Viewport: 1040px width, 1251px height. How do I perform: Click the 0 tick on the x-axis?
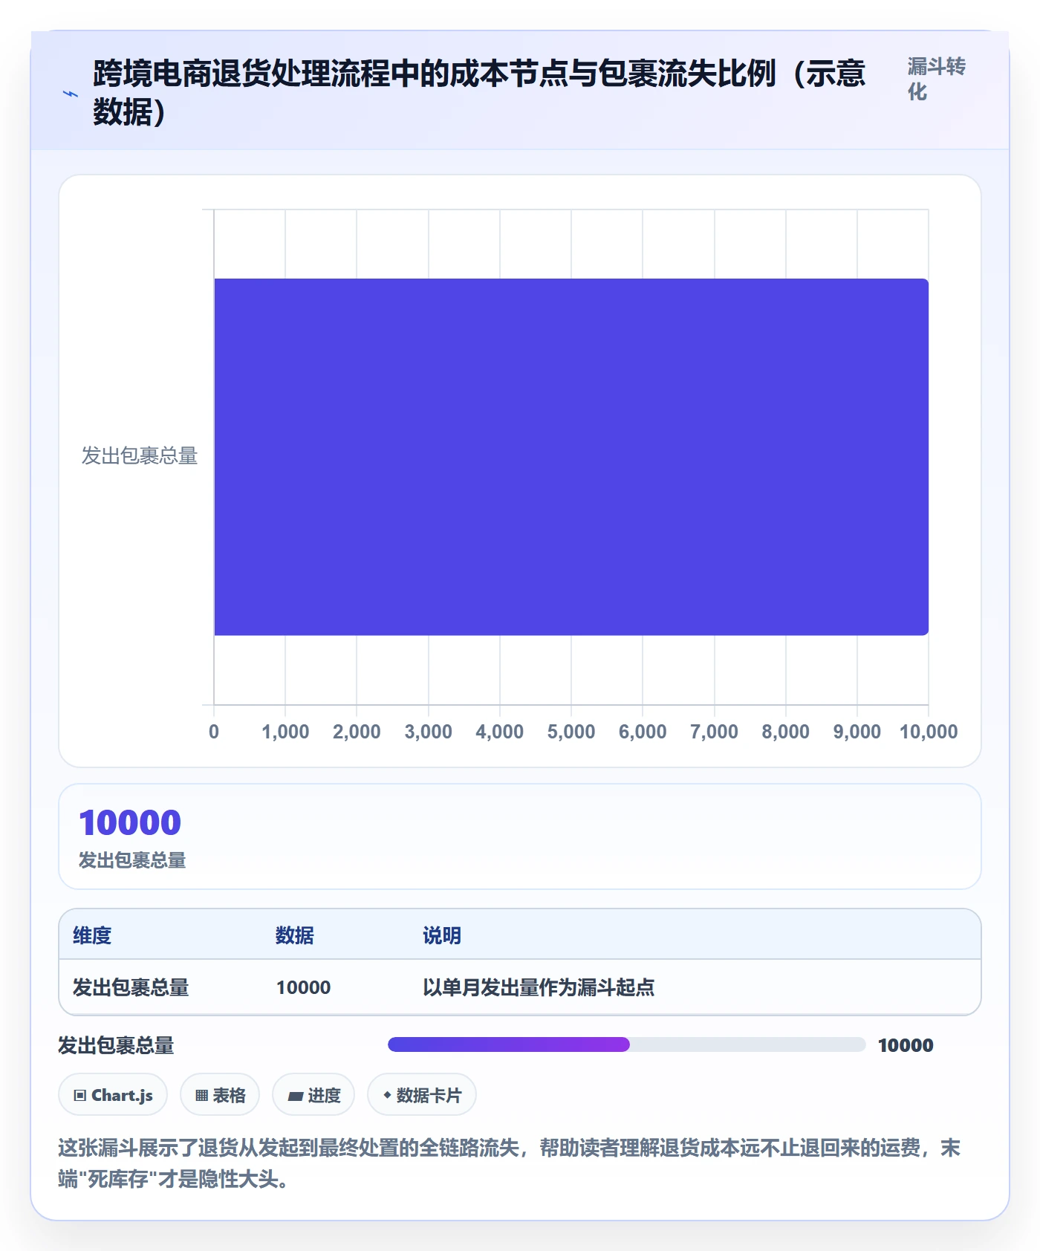tap(214, 732)
